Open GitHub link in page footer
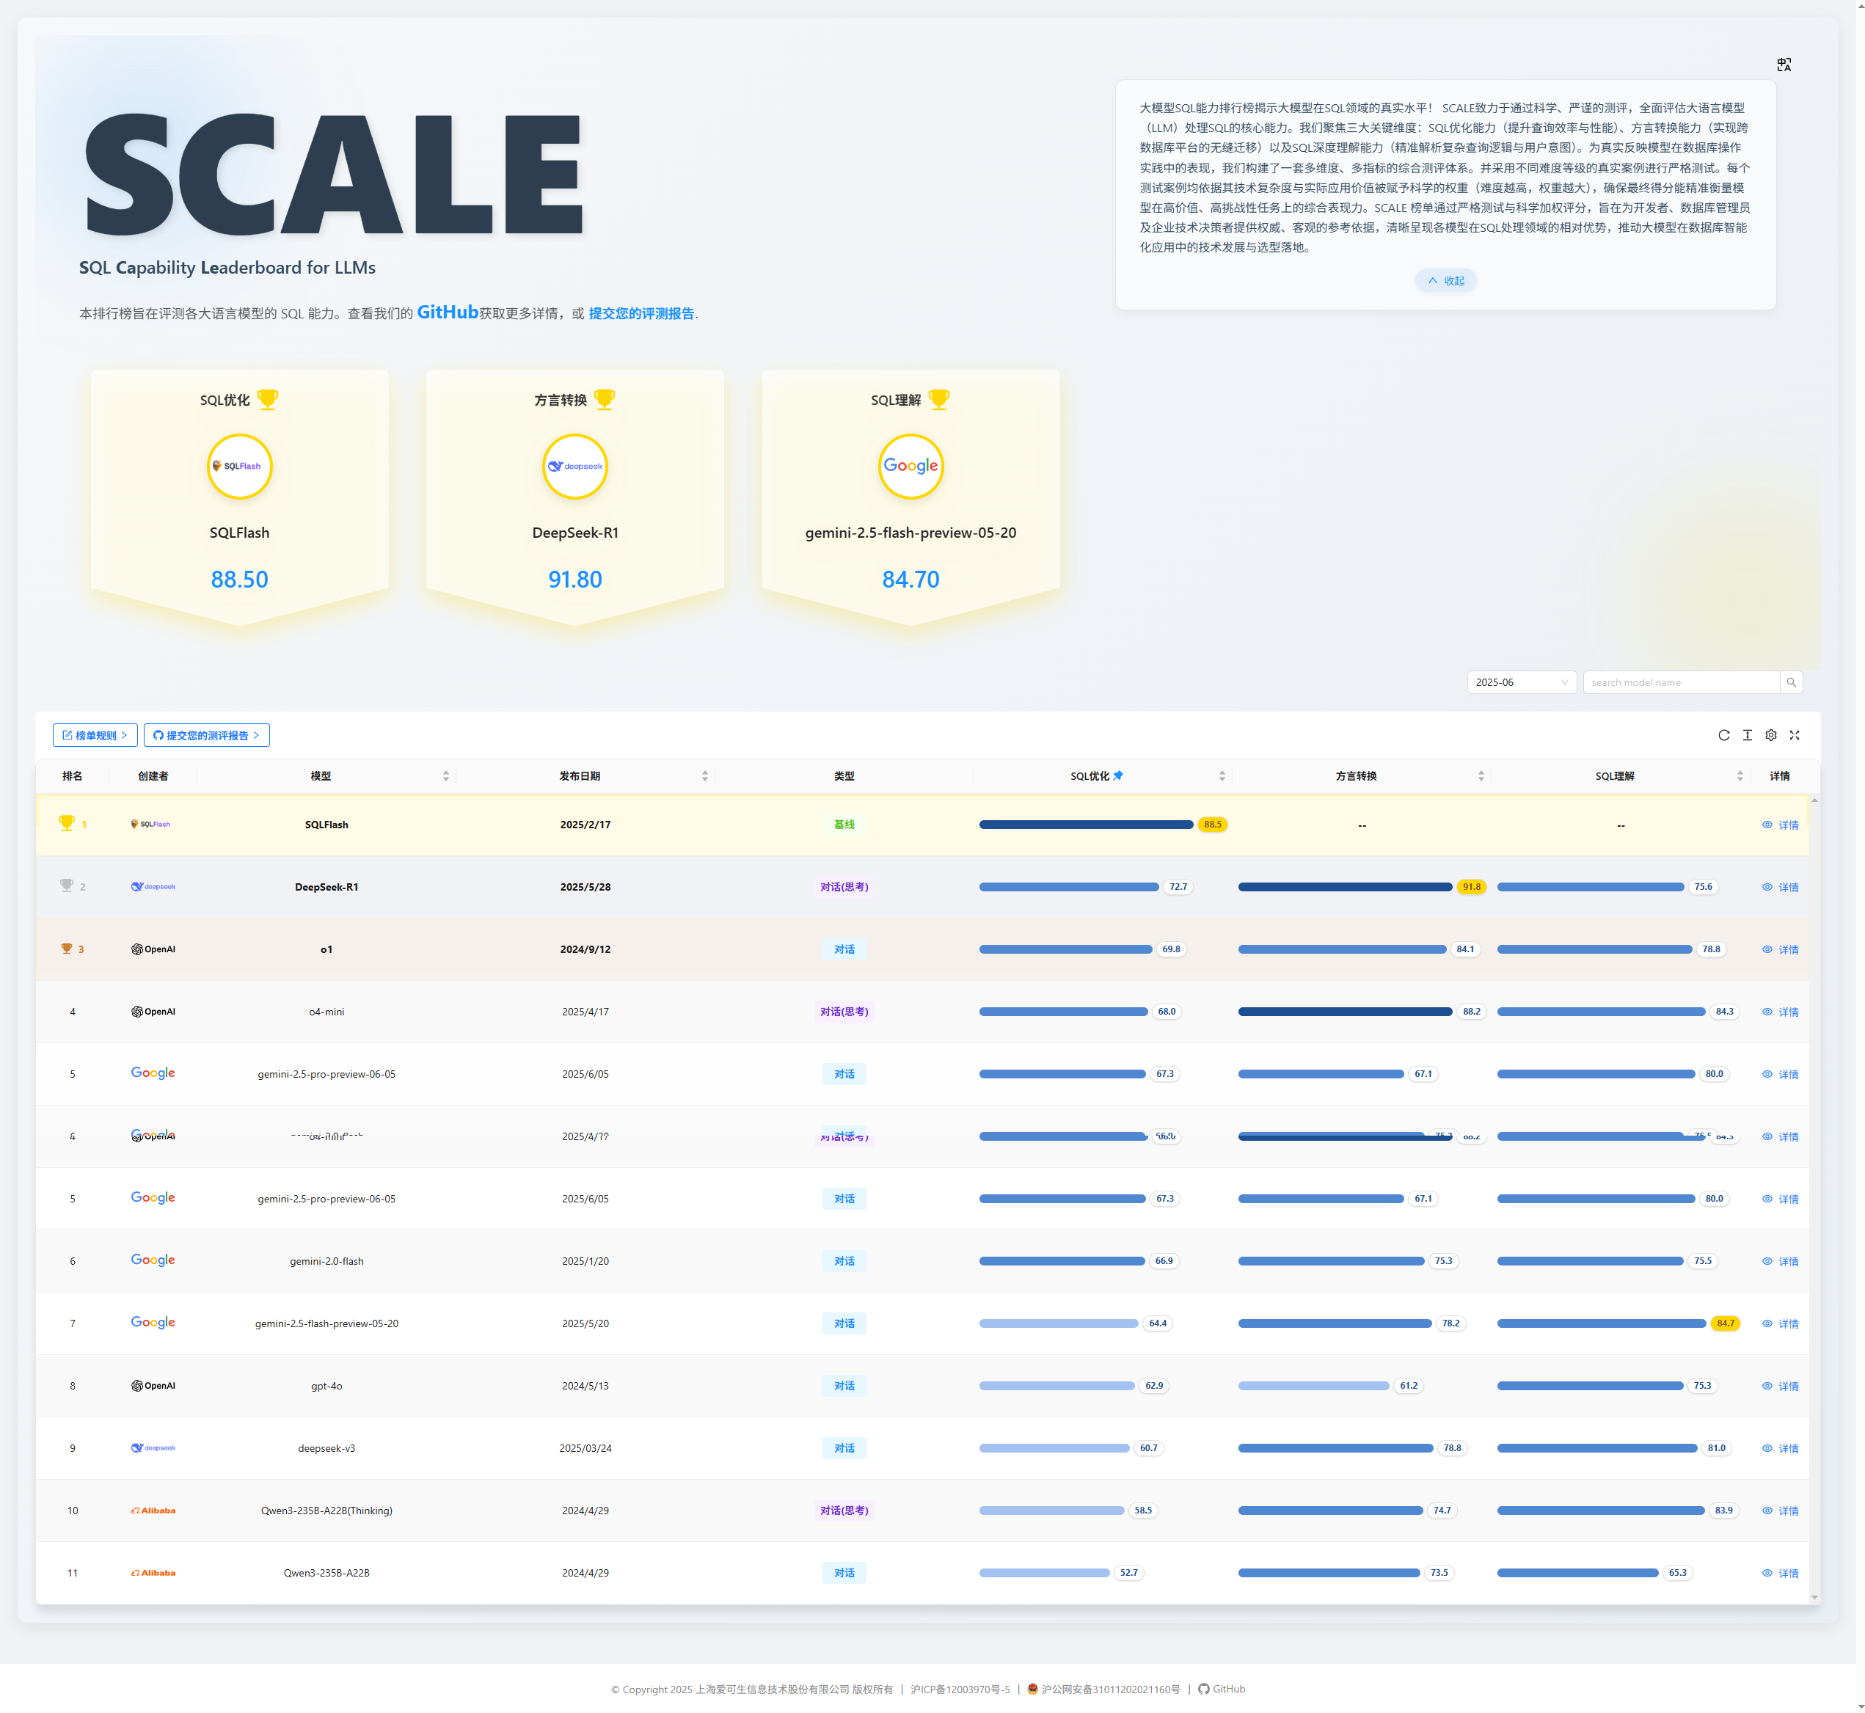The height and width of the screenshot is (1713, 1865). click(x=1222, y=1689)
